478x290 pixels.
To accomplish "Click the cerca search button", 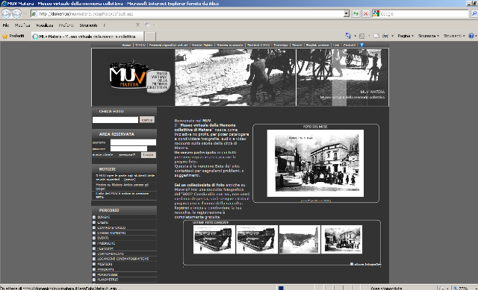I will pos(147,120).
